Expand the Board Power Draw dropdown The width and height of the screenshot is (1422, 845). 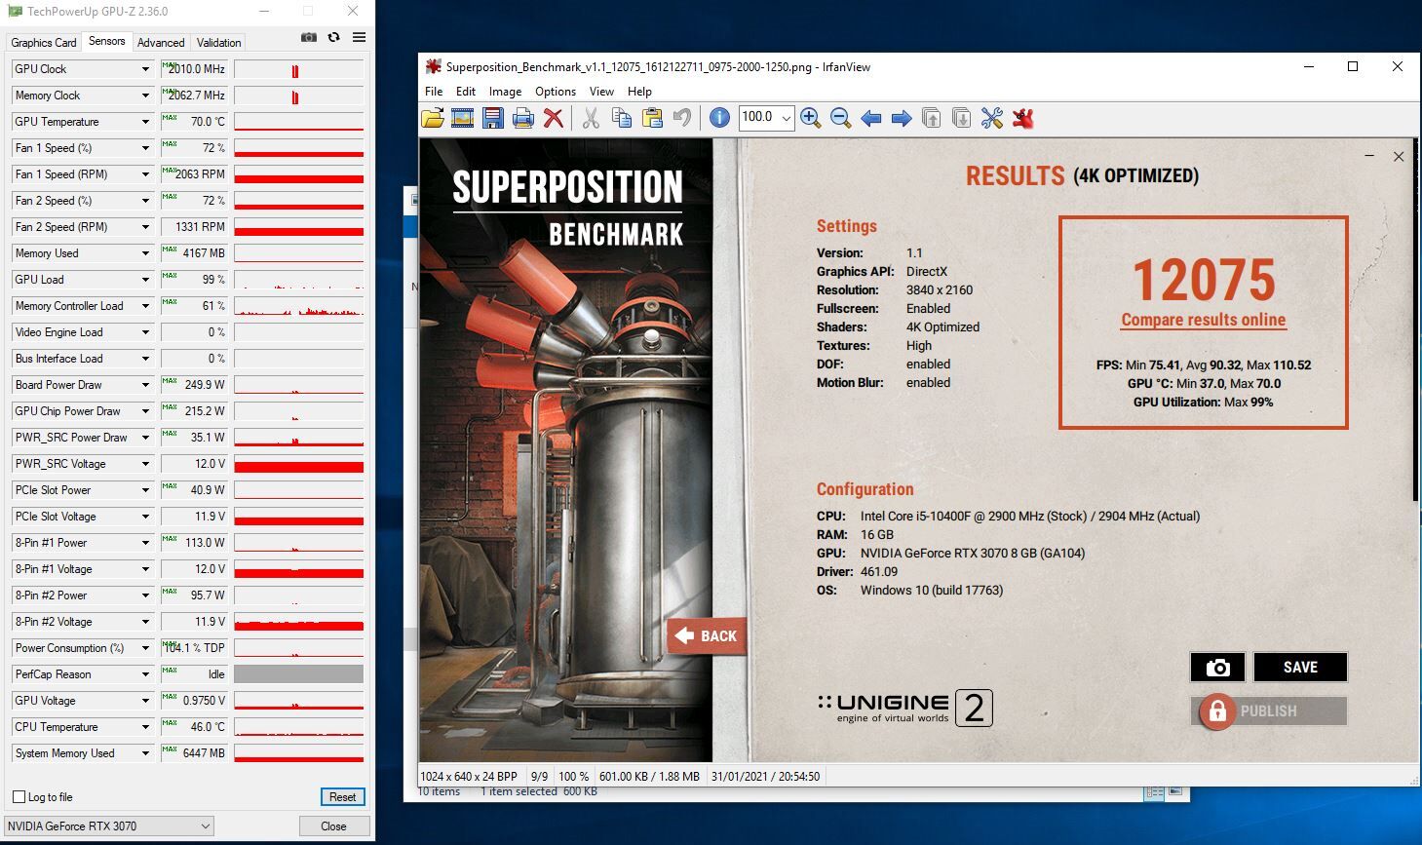[145, 385]
